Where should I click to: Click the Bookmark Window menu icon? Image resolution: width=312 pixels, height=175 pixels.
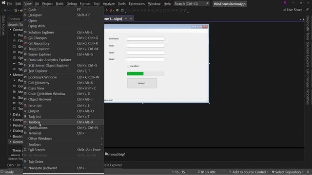[x=25, y=77]
